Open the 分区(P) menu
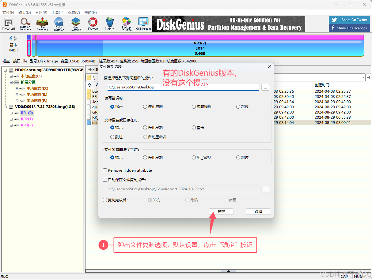Viewport: 372px width, 280px height. click(x=41, y=13)
